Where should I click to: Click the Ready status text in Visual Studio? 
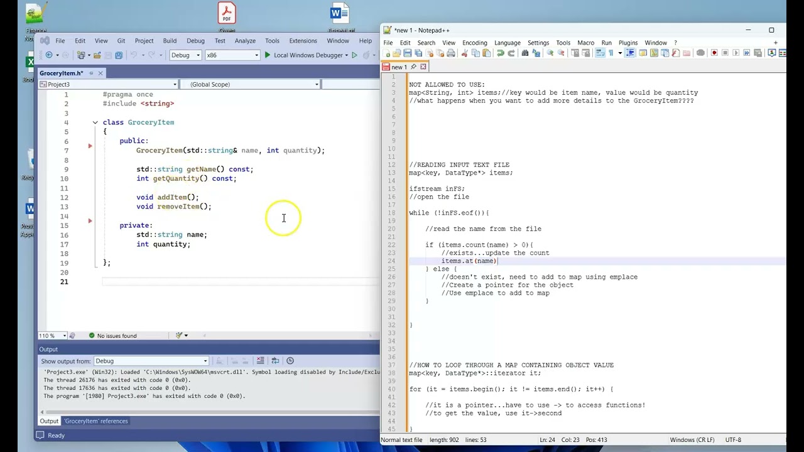[x=56, y=436]
